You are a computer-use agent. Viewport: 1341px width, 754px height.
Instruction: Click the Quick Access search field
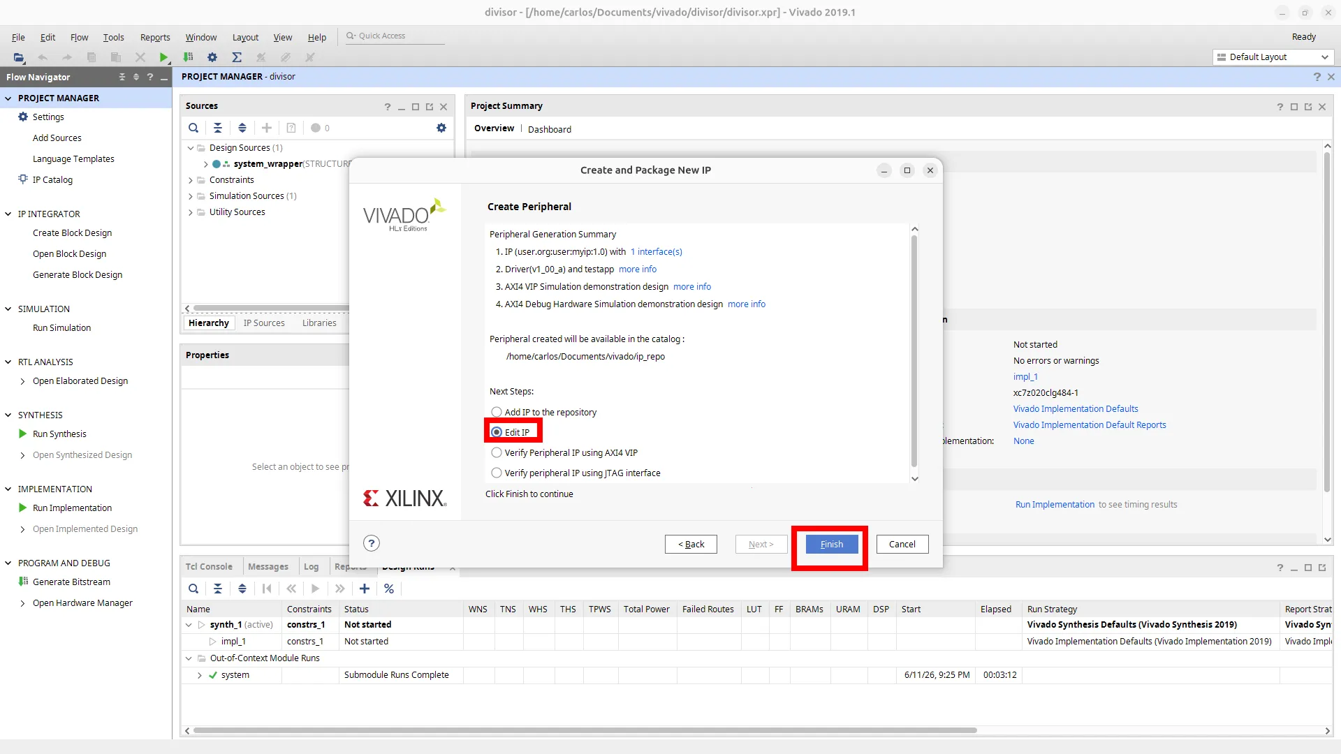[x=395, y=36]
